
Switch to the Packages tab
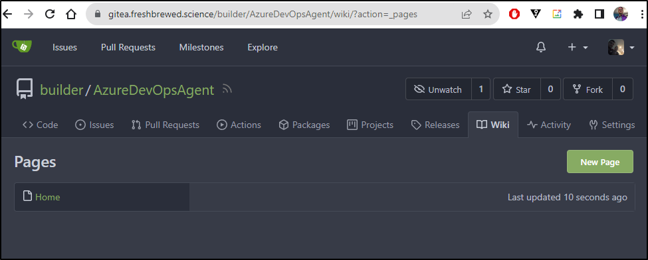[304, 125]
